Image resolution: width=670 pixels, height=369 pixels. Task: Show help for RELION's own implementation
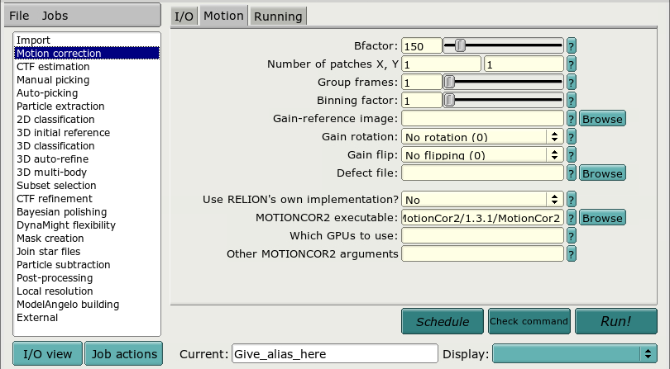(x=572, y=199)
